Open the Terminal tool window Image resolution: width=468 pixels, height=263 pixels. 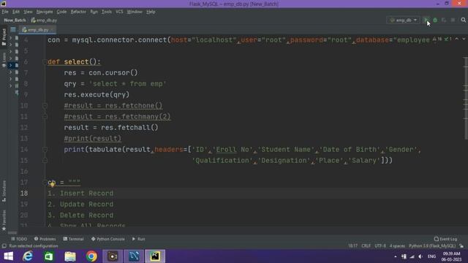tap(73, 239)
